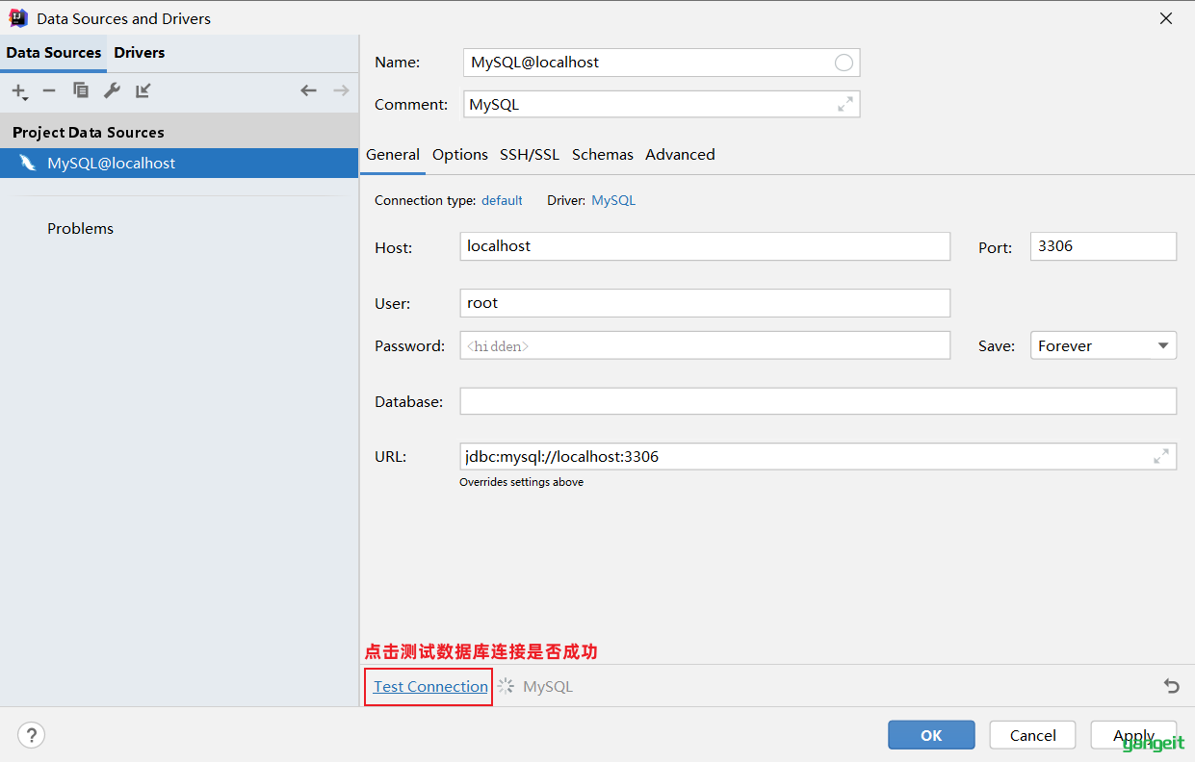Click the 'Overrides settings above' hint text
This screenshot has height=762, width=1195.
(521, 482)
